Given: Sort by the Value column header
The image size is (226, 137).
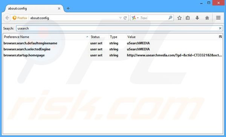Looking at the screenshot, I should [x=172, y=37].
